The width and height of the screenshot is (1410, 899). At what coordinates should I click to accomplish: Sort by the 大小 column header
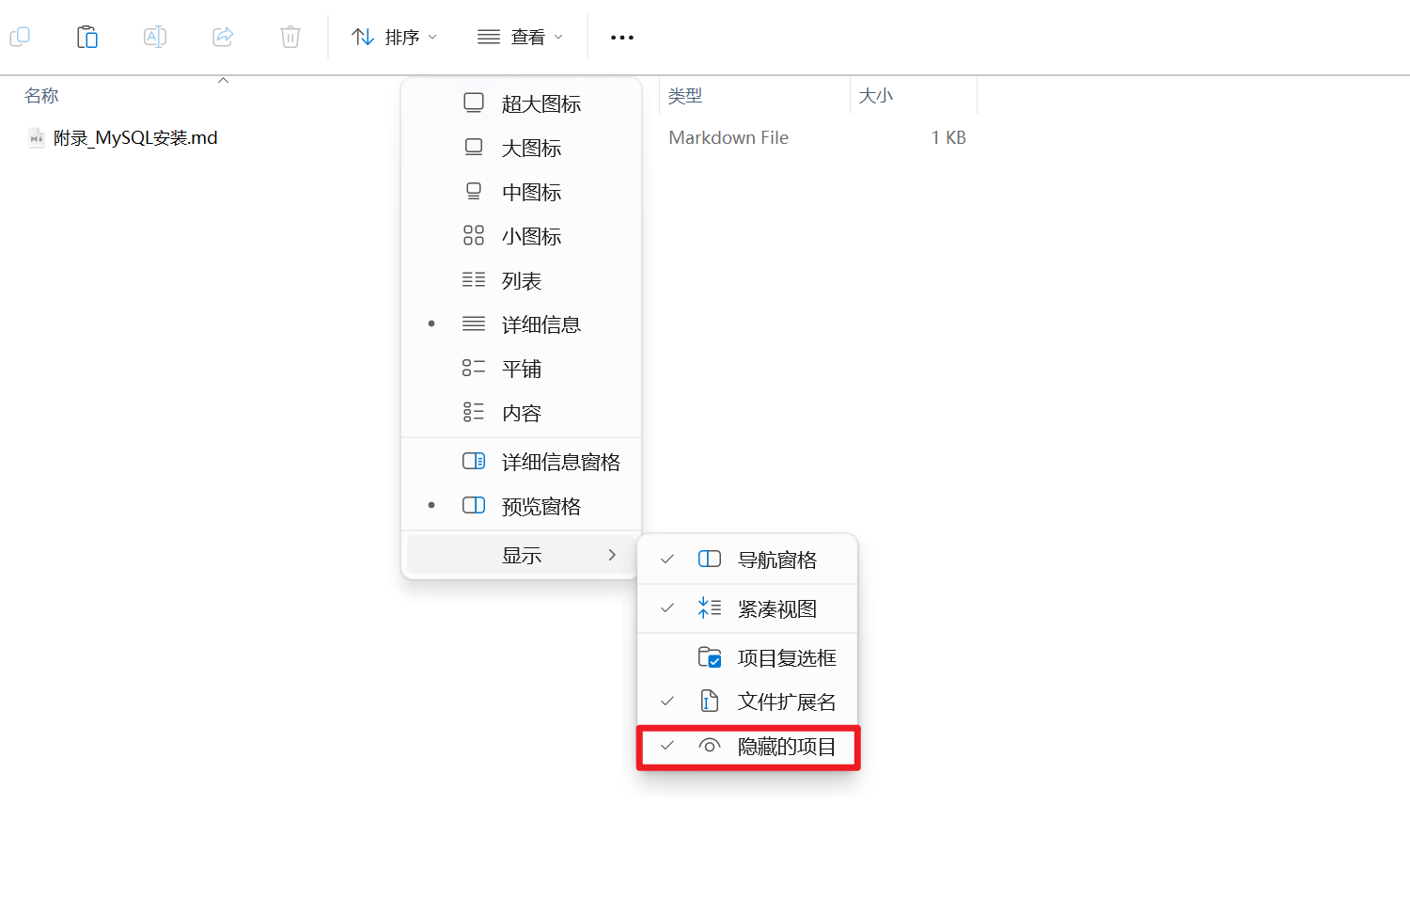876,95
